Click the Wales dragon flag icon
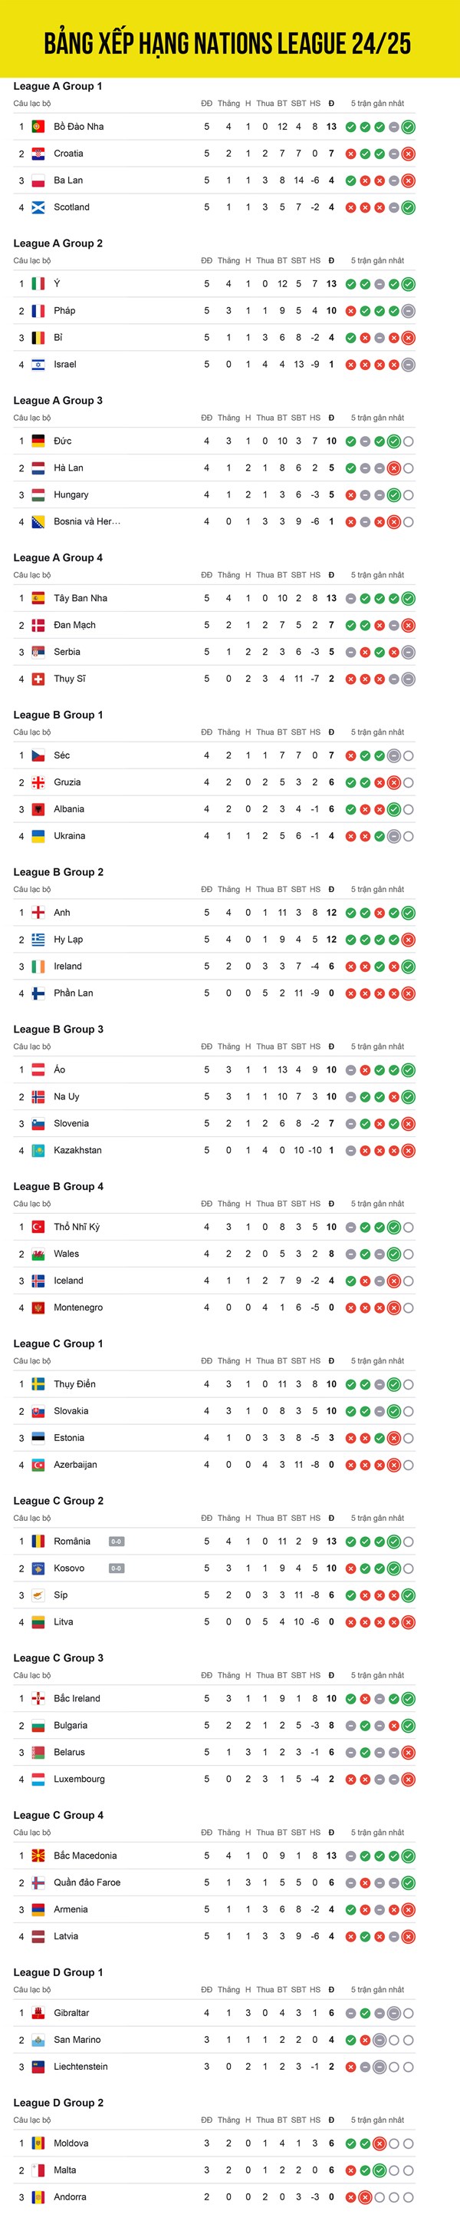Viewport: 460px width, 2221px height. coord(38,1254)
